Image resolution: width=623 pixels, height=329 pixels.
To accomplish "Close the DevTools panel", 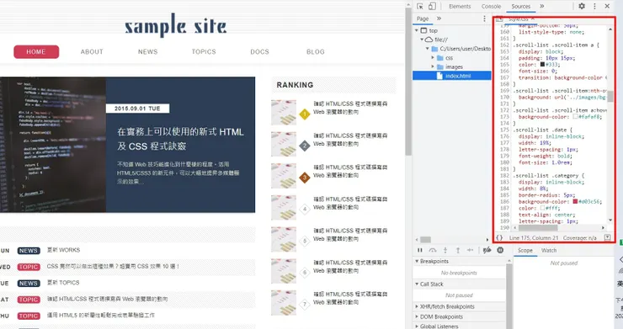I will [x=607, y=7].
